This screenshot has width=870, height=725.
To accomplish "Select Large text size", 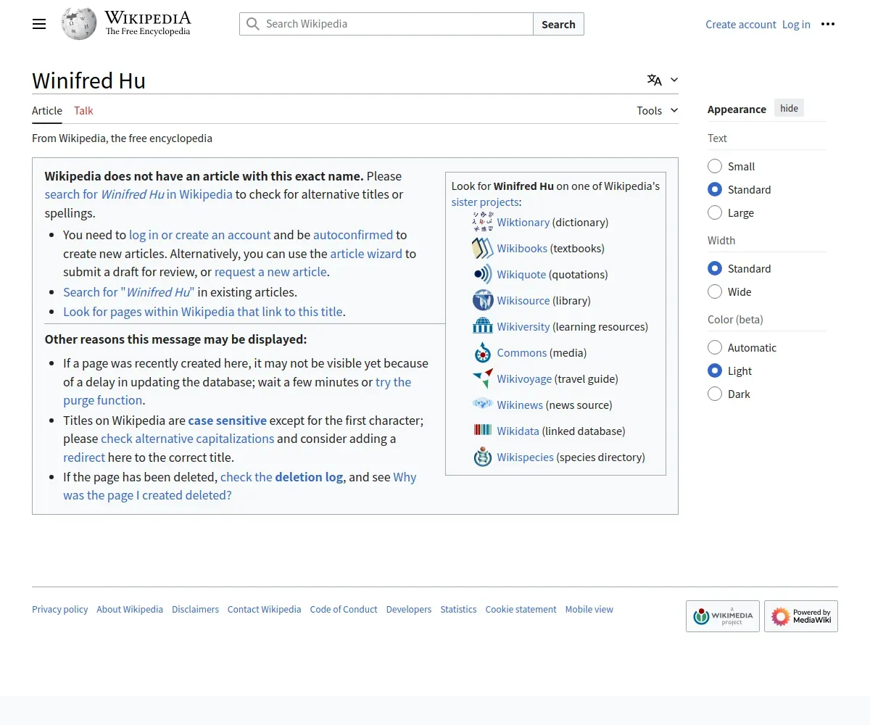I will pyautogui.click(x=715, y=212).
